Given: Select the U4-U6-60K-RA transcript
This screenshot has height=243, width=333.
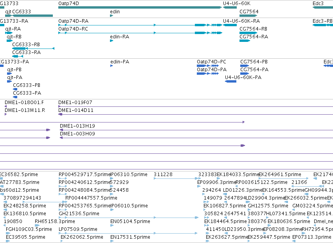Looking at the screenshot, I should 230,25.
